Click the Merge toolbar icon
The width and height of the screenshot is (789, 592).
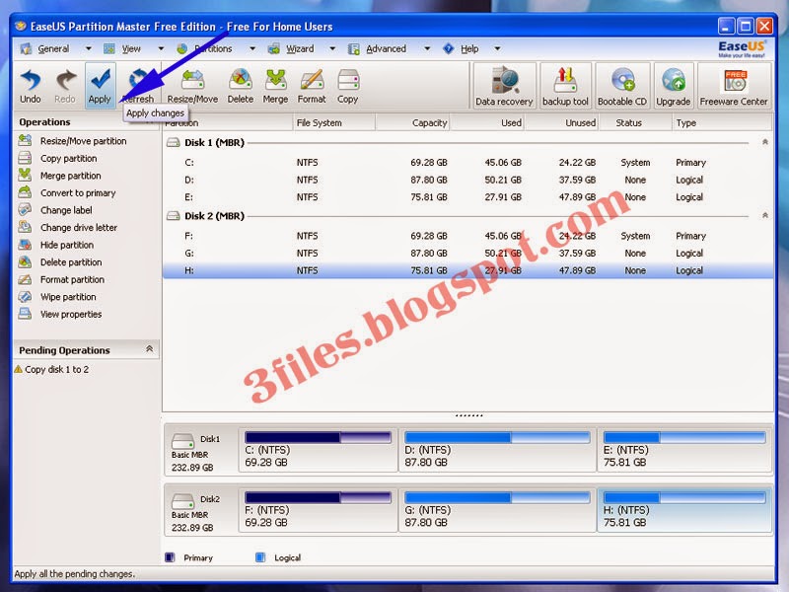[x=275, y=86]
